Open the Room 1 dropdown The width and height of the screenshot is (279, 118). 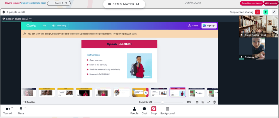tap(59, 3)
